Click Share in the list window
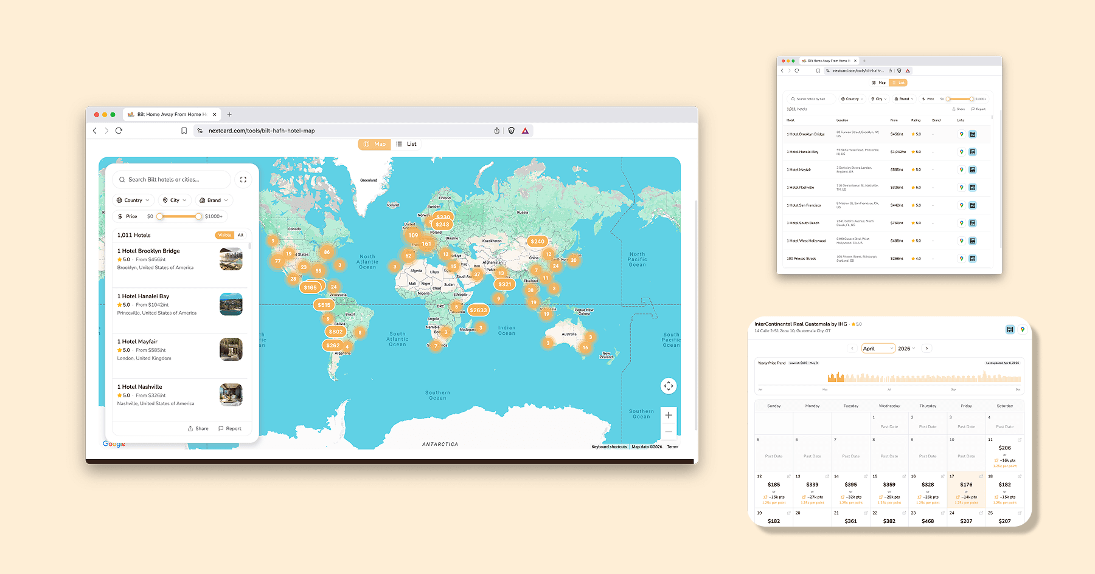 959,109
